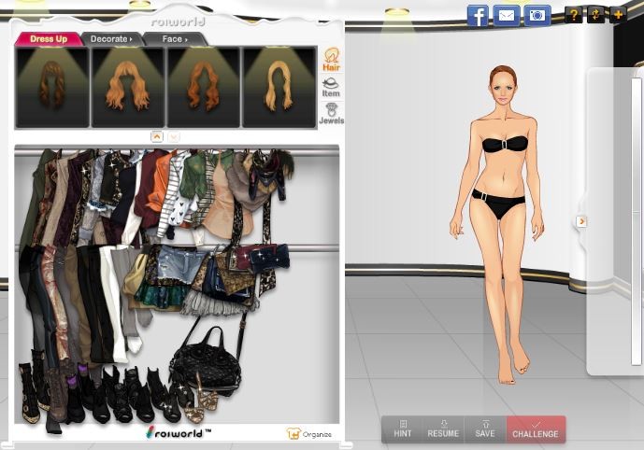
Task: Choose the long blonde straight hairstyle thumbnail
Action: pos(279,87)
